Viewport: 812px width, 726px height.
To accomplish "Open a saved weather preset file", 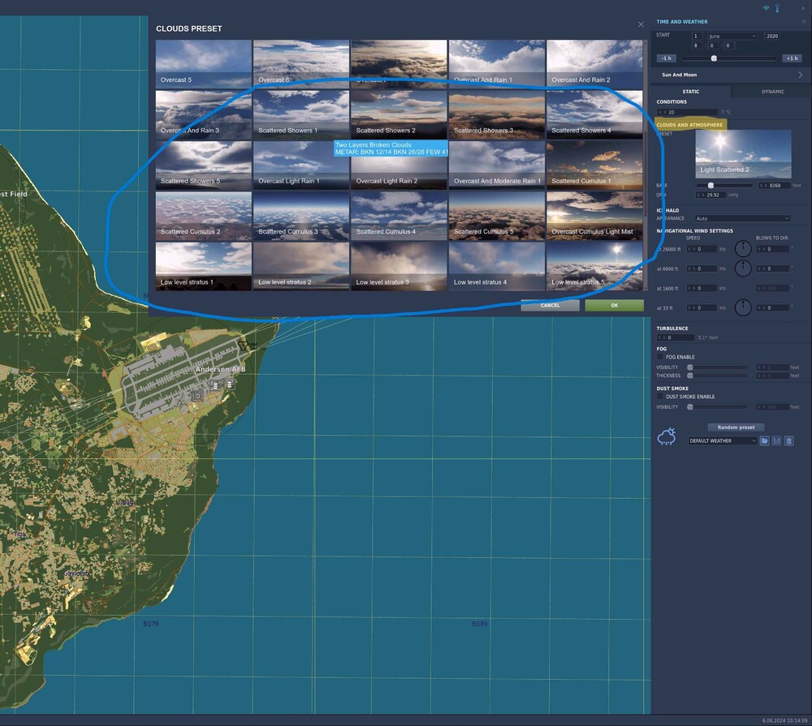I will pyautogui.click(x=764, y=440).
